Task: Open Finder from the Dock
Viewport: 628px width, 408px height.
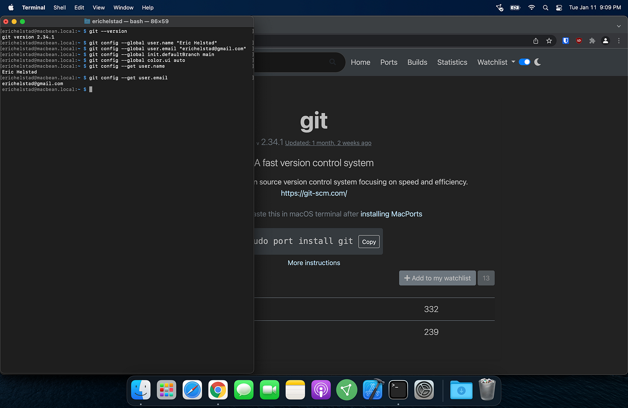Action: coord(141,390)
